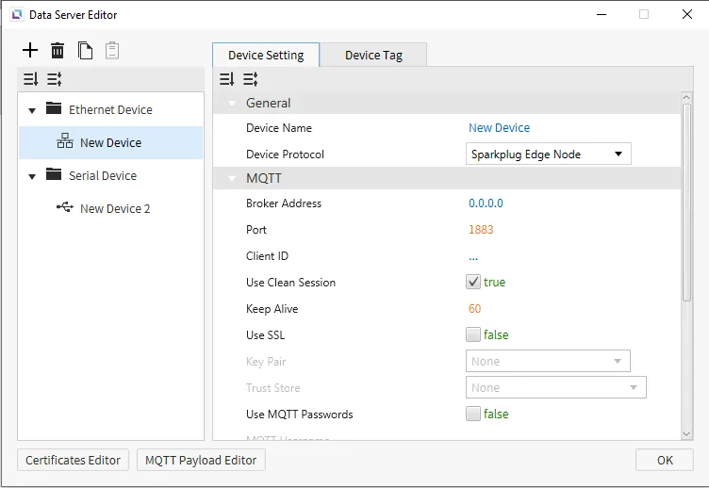Click collapse all icon in Device Setting panel
Image resolution: width=709 pixels, height=488 pixels.
[251, 80]
